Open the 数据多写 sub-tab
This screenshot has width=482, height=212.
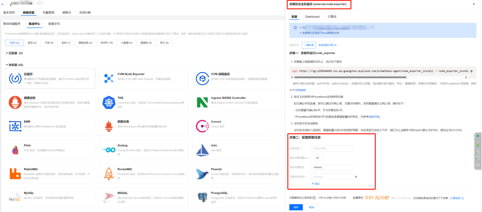pyautogui.click(x=54, y=23)
